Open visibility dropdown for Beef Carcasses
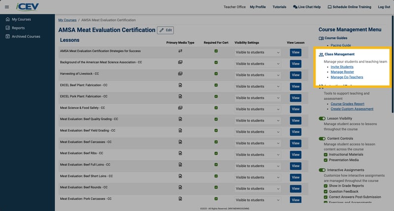Screen dimensions: 394x211 point(258,143)
